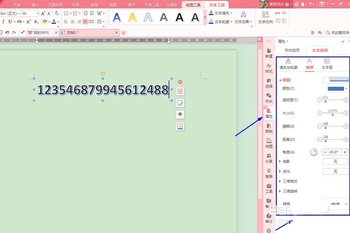Apply distributed alignment

[x=91, y=21]
